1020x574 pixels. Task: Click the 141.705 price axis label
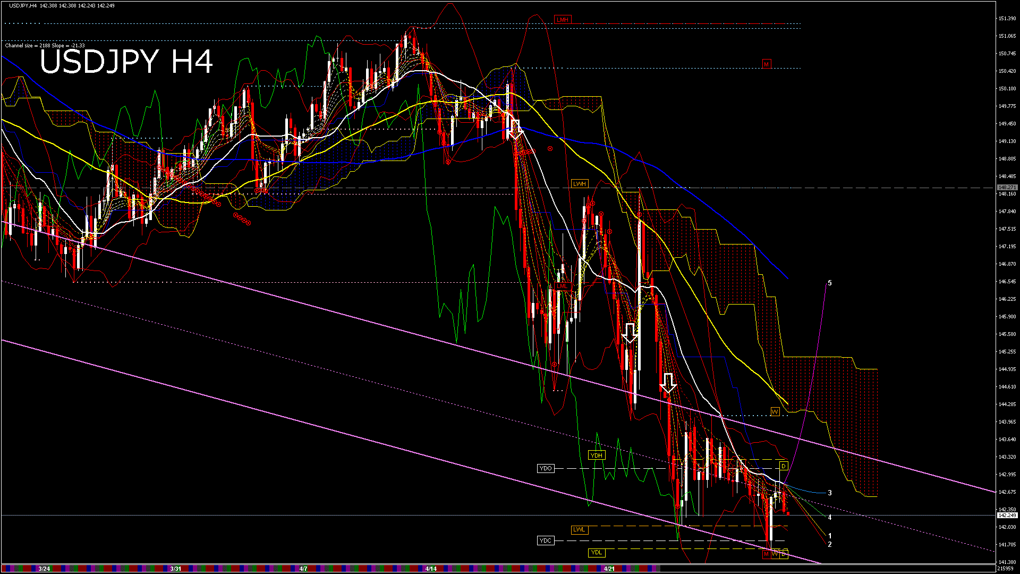[x=1007, y=545]
